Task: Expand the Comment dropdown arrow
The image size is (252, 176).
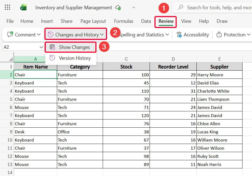Action: pos(38,34)
